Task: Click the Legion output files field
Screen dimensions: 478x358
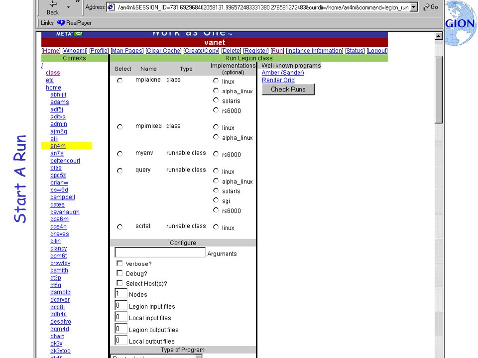Action: point(120,329)
